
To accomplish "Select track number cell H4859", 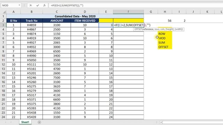I will click(32, 25).
